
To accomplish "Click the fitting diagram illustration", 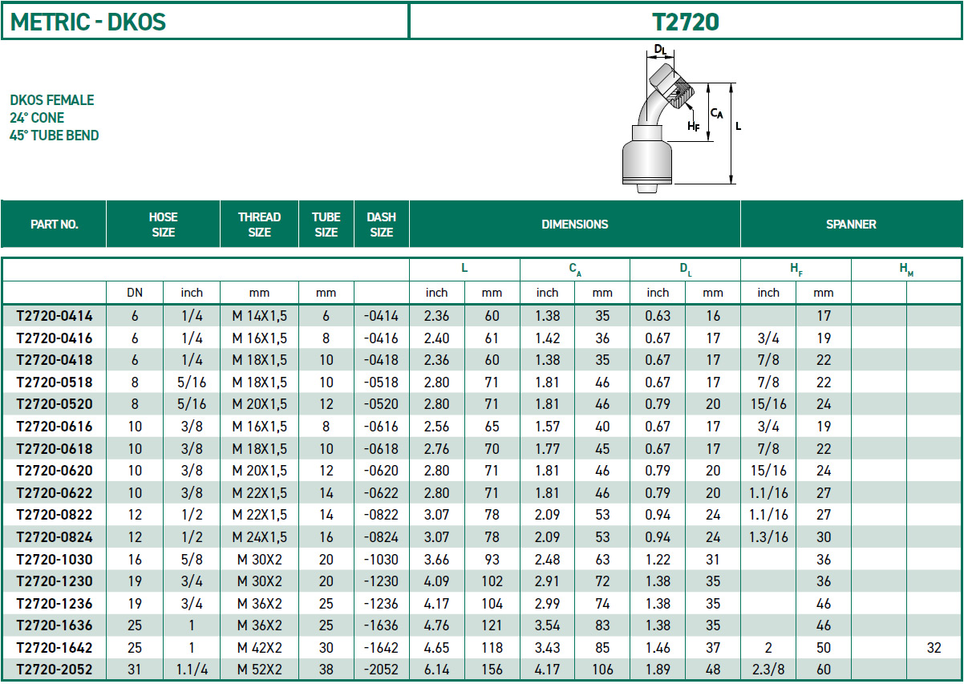I will [681, 118].
